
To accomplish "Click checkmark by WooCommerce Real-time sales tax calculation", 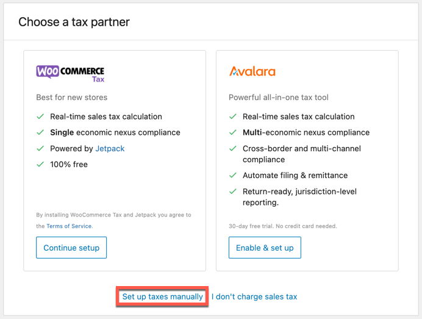I will [40, 116].
